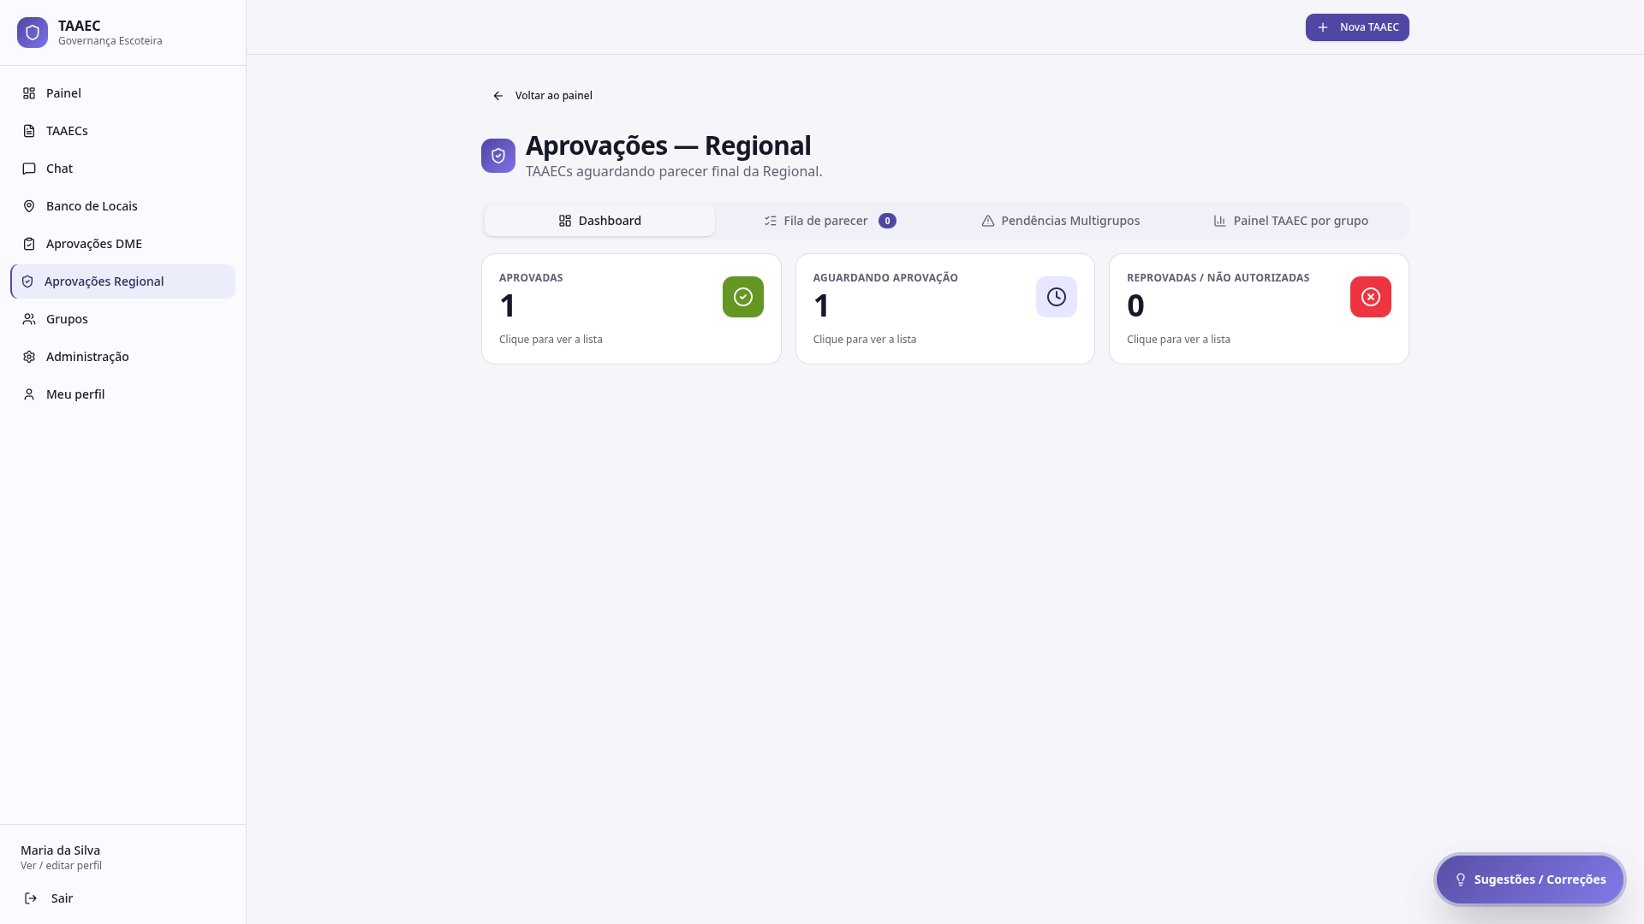This screenshot has width=1644, height=924.
Task: Click Sair to log out
Action: pos(122,898)
